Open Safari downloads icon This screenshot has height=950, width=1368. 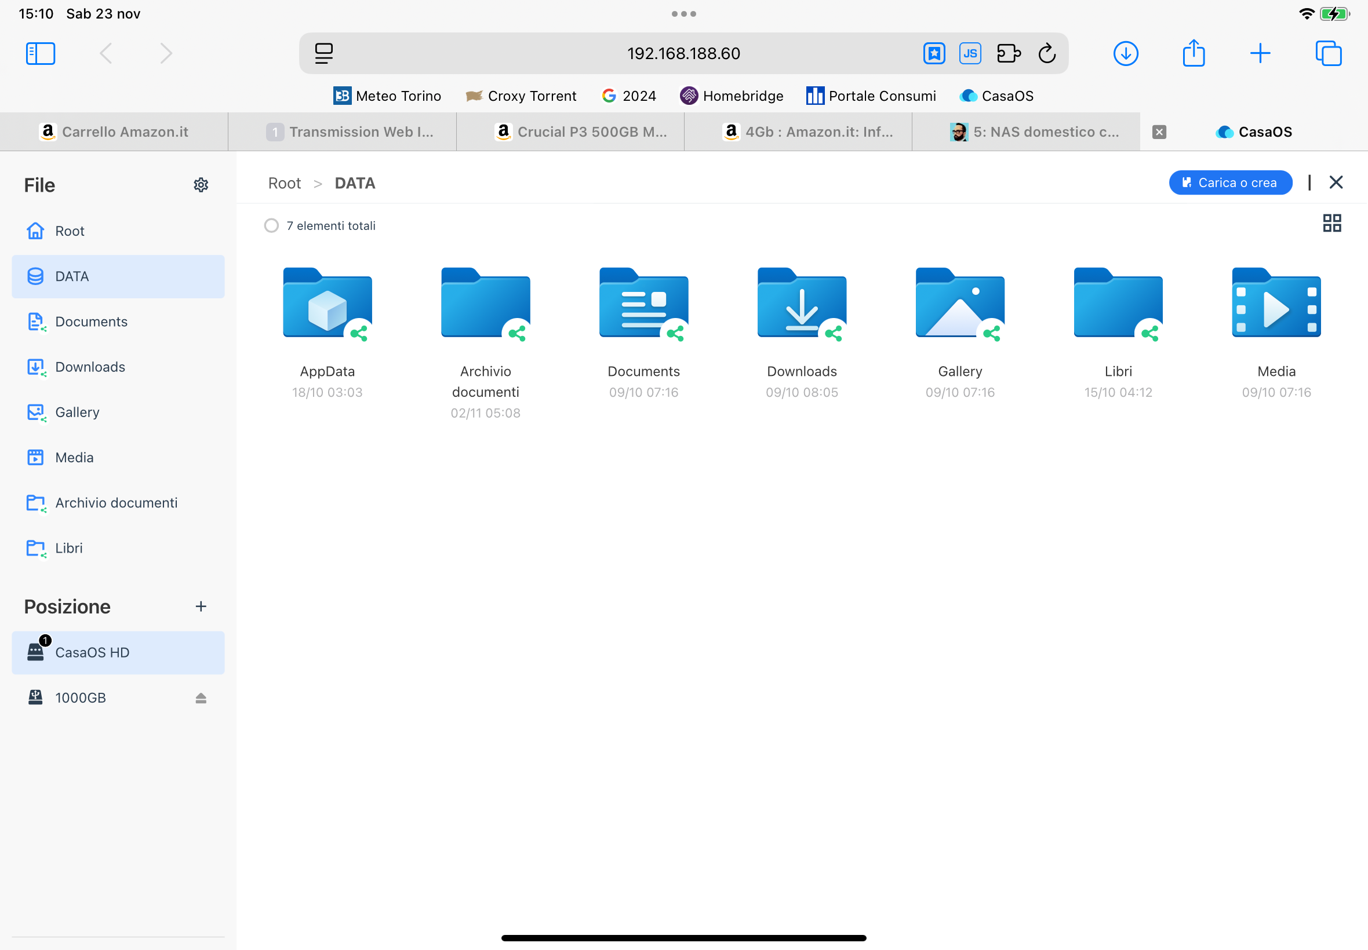click(x=1125, y=53)
